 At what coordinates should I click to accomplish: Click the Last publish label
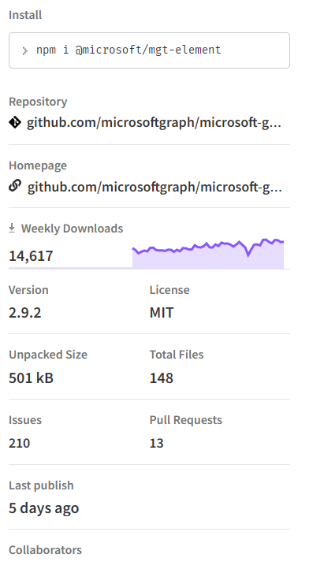pos(41,485)
